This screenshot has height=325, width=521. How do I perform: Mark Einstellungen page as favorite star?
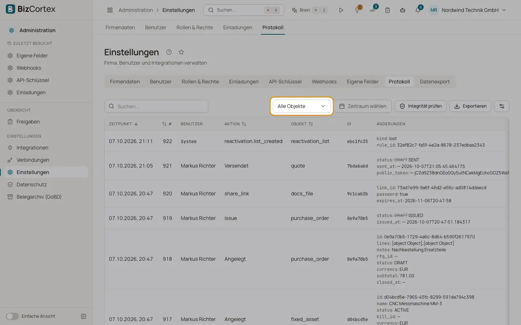pos(181,52)
